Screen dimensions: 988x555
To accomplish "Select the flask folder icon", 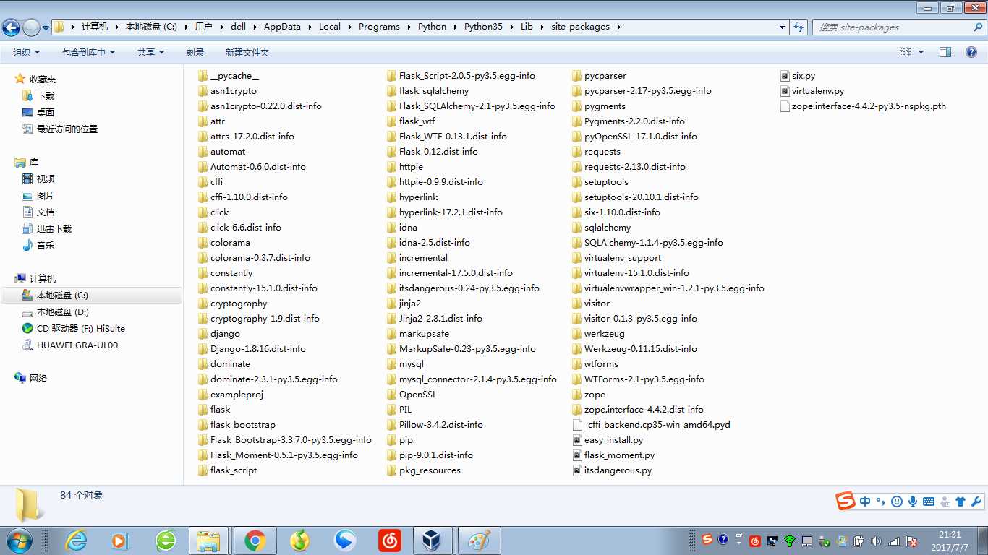I will pos(203,410).
